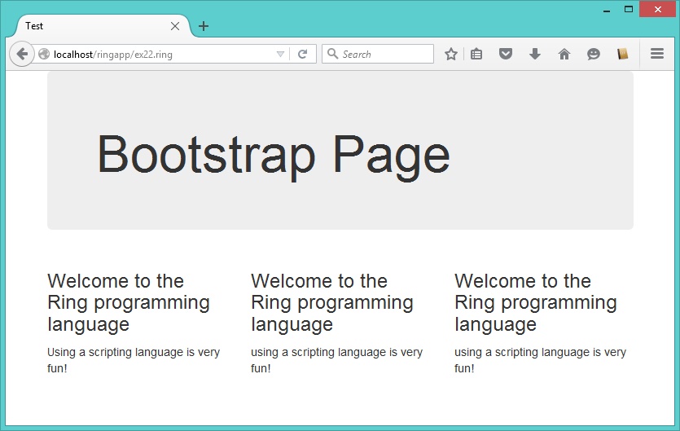Show bookmarks list icon
Screen dimensions: 680x431
coord(477,54)
